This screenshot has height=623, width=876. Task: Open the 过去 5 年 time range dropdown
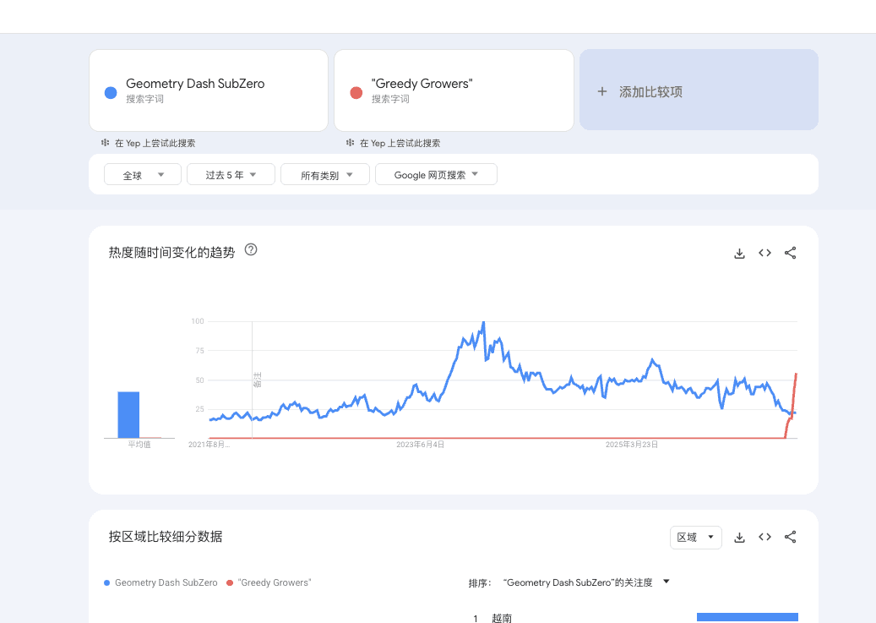point(231,174)
